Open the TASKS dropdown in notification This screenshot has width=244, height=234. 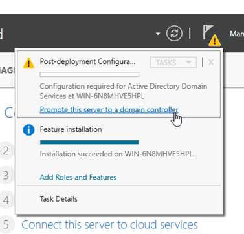tap(173, 63)
